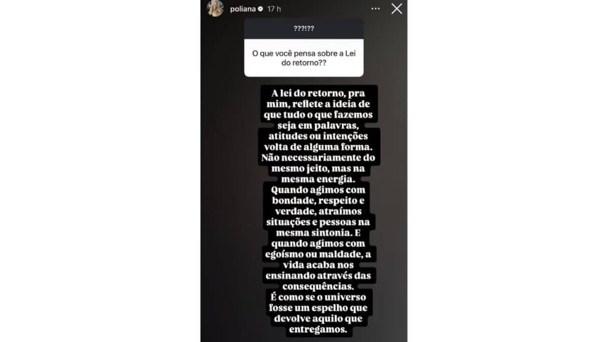Click the line 'fosse um espelho que'
The height and width of the screenshot is (342, 608).
point(318,308)
